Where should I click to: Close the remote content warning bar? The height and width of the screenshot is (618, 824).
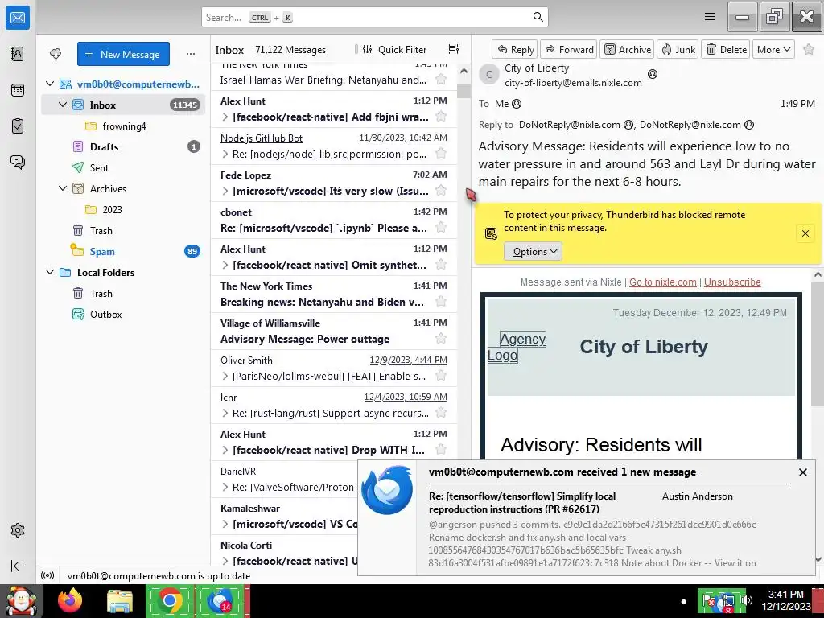(x=805, y=233)
